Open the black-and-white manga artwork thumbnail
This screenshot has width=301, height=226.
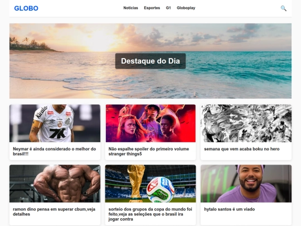(246, 123)
